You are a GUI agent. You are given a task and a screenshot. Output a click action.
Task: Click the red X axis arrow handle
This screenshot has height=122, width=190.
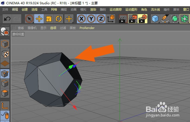coord(75,107)
